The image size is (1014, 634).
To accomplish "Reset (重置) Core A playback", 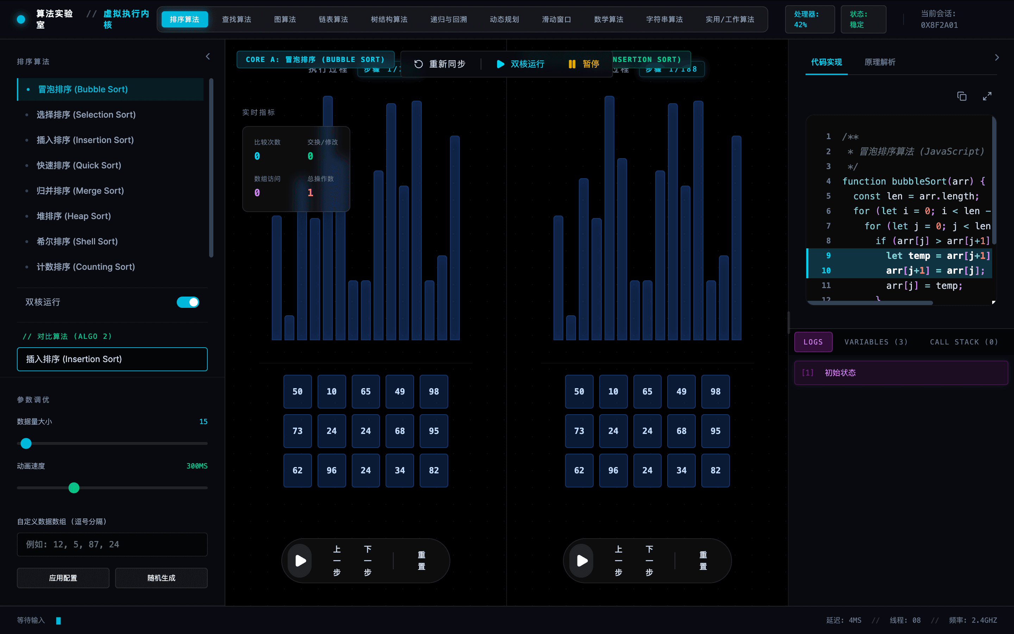I will coord(421,561).
